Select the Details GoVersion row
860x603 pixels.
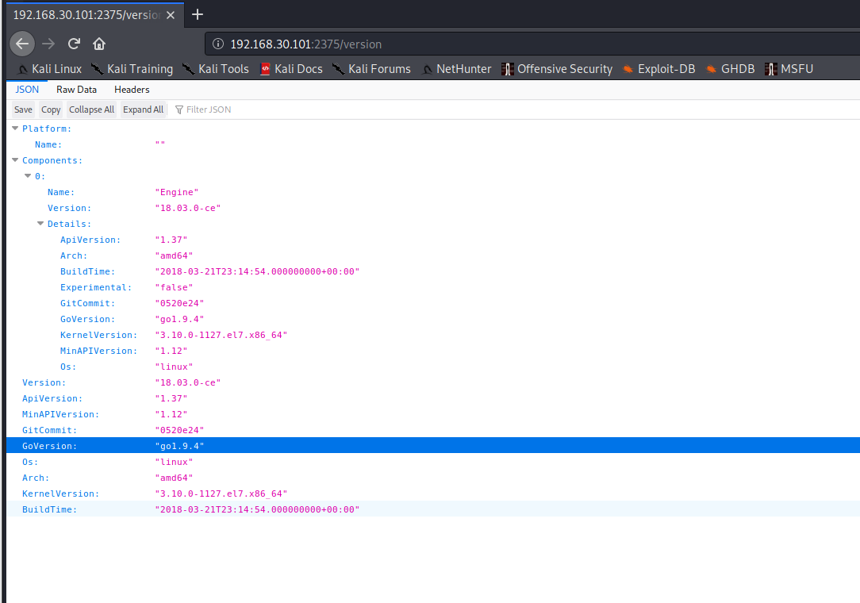pos(433,319)
